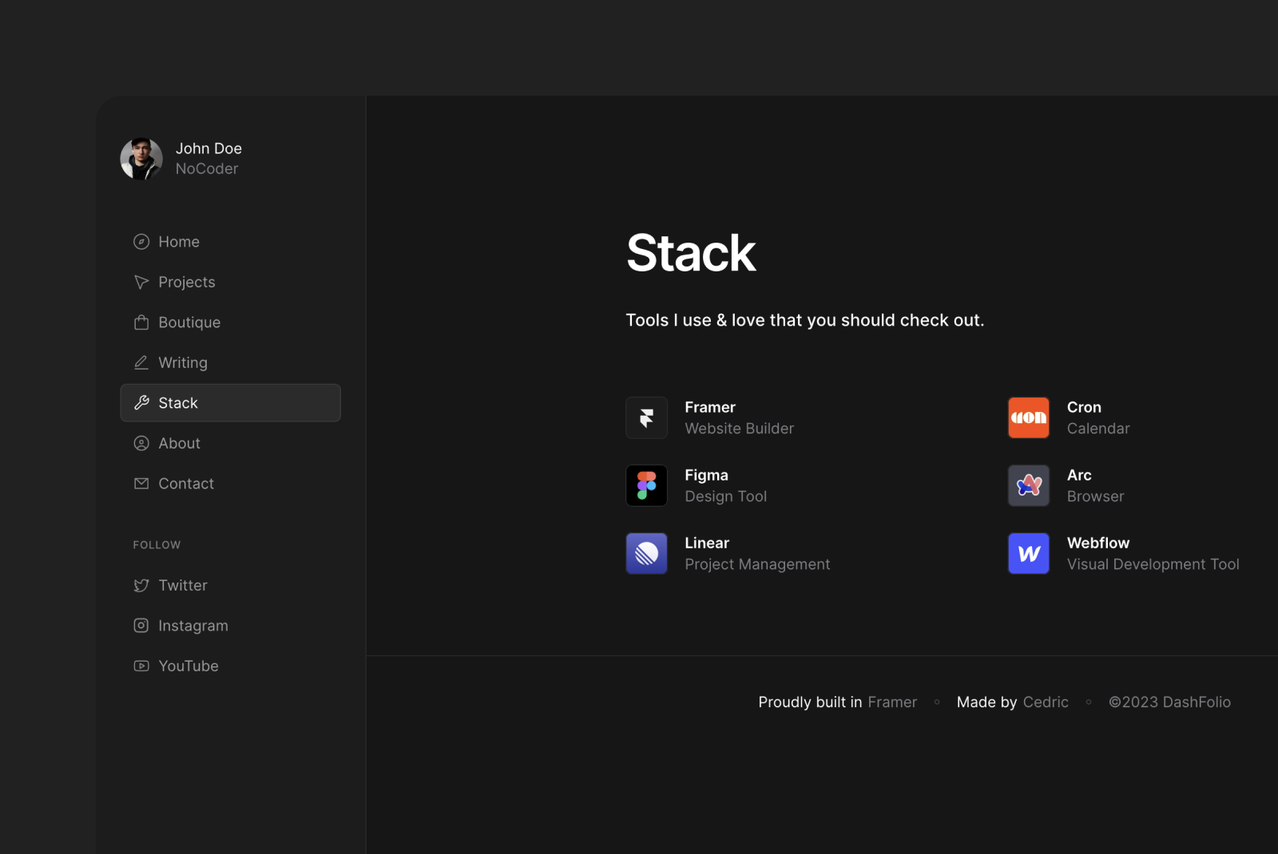Click the John Doe name text
This screenshot has height=854, width=1278.
click(208, 148)
